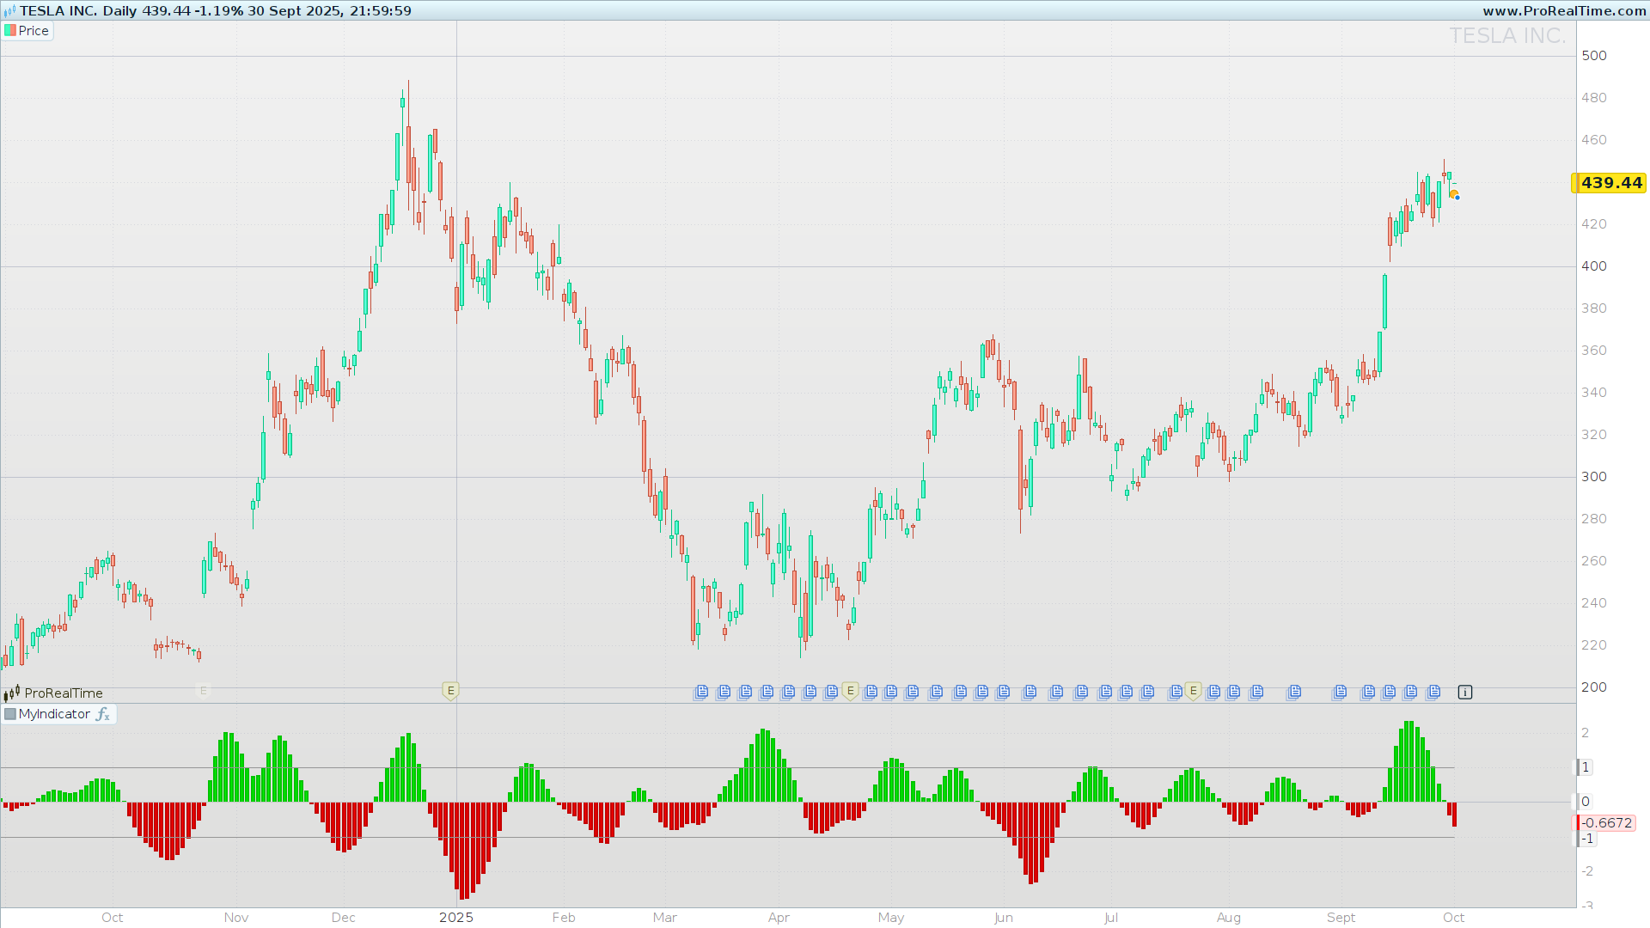Click the fx formula icon beside MyIndicator
1650x928 pixels.
(x=103, y=714)
